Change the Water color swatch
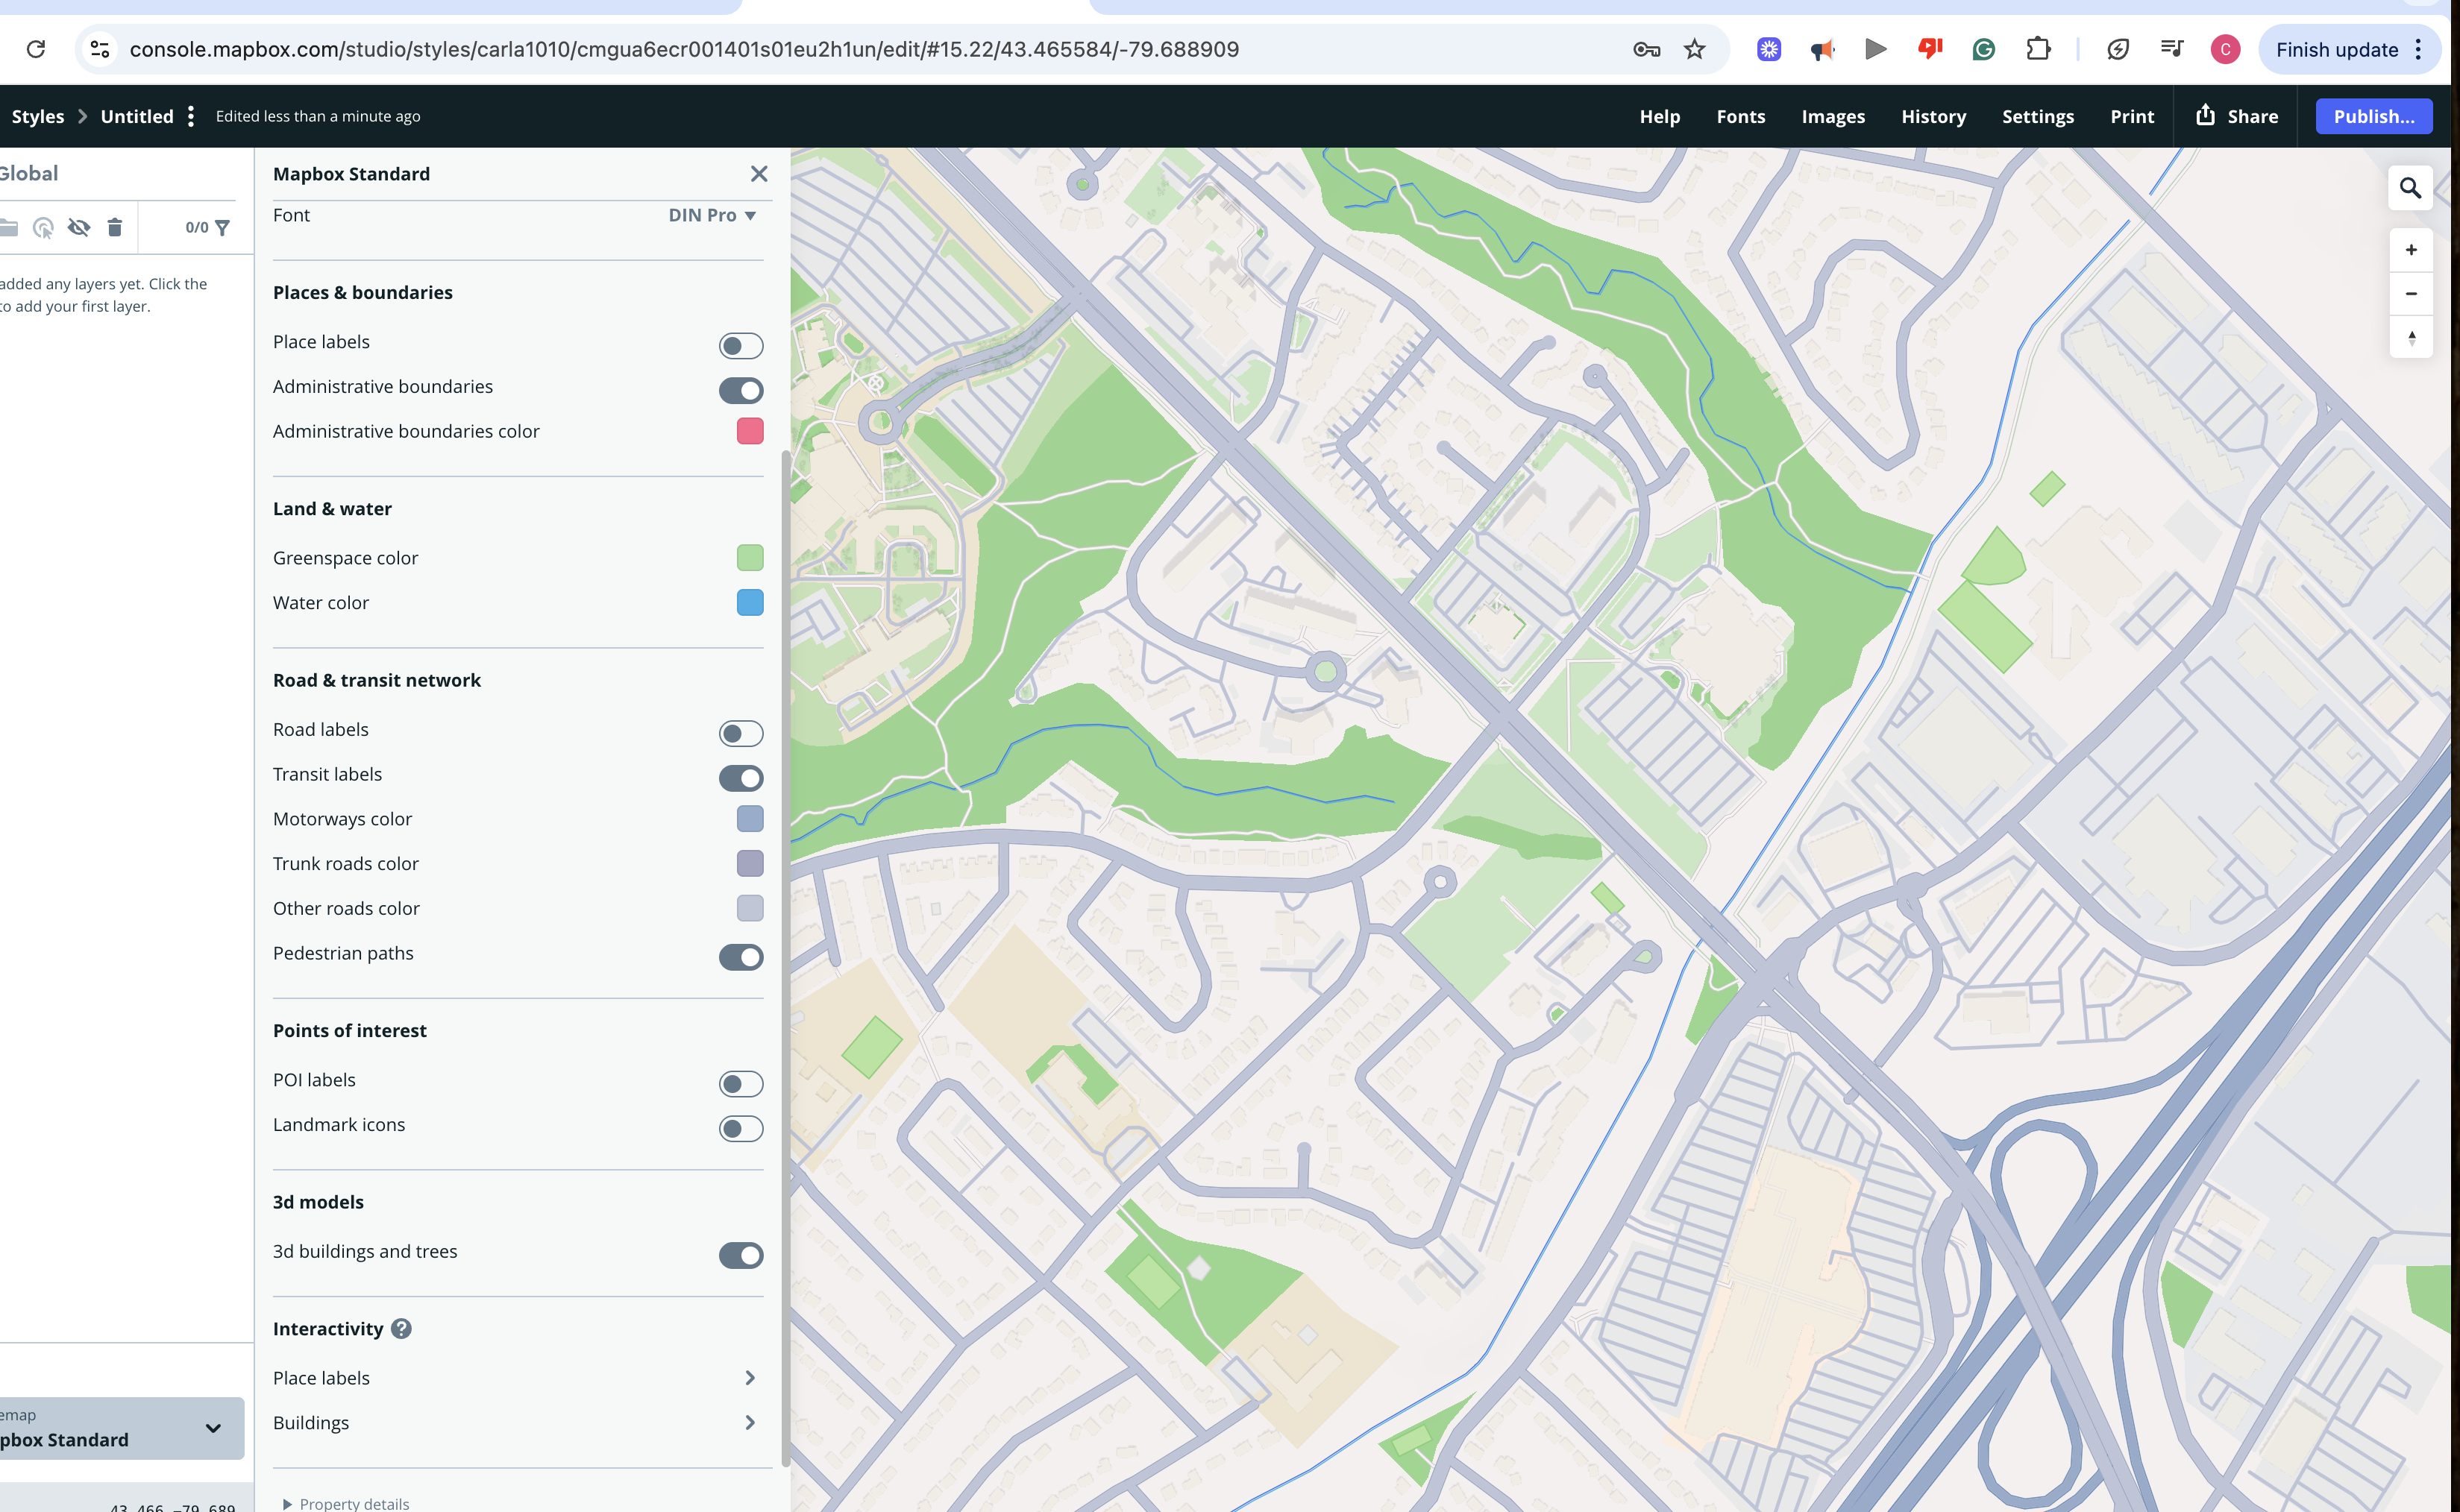Image resolution: width=2460 pixels, height=1512 pixels. (x=750, y=602)
